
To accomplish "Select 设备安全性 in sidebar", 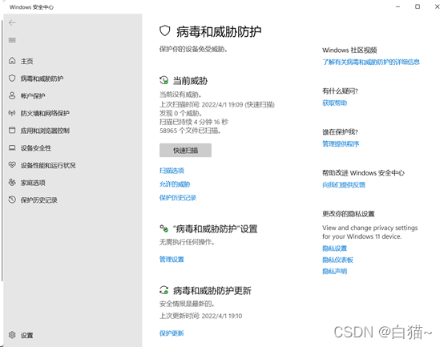I will point(36,148).
